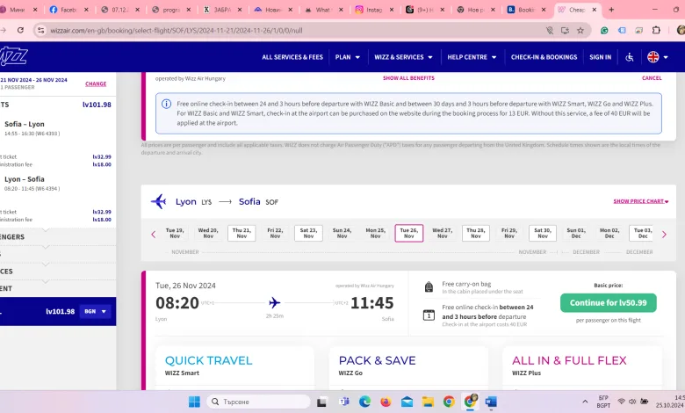Select Thu 21, Nov return date
685x413 pixels.
pos(242,233)
